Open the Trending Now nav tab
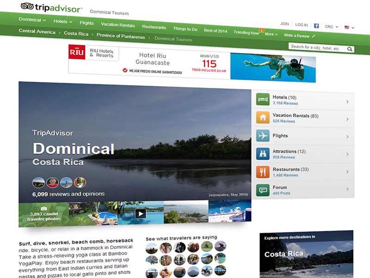 [x=246, y=32]
